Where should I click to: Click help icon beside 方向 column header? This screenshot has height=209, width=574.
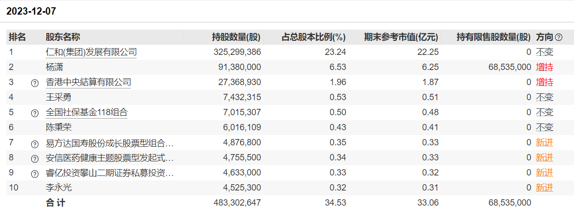[558, 37]
